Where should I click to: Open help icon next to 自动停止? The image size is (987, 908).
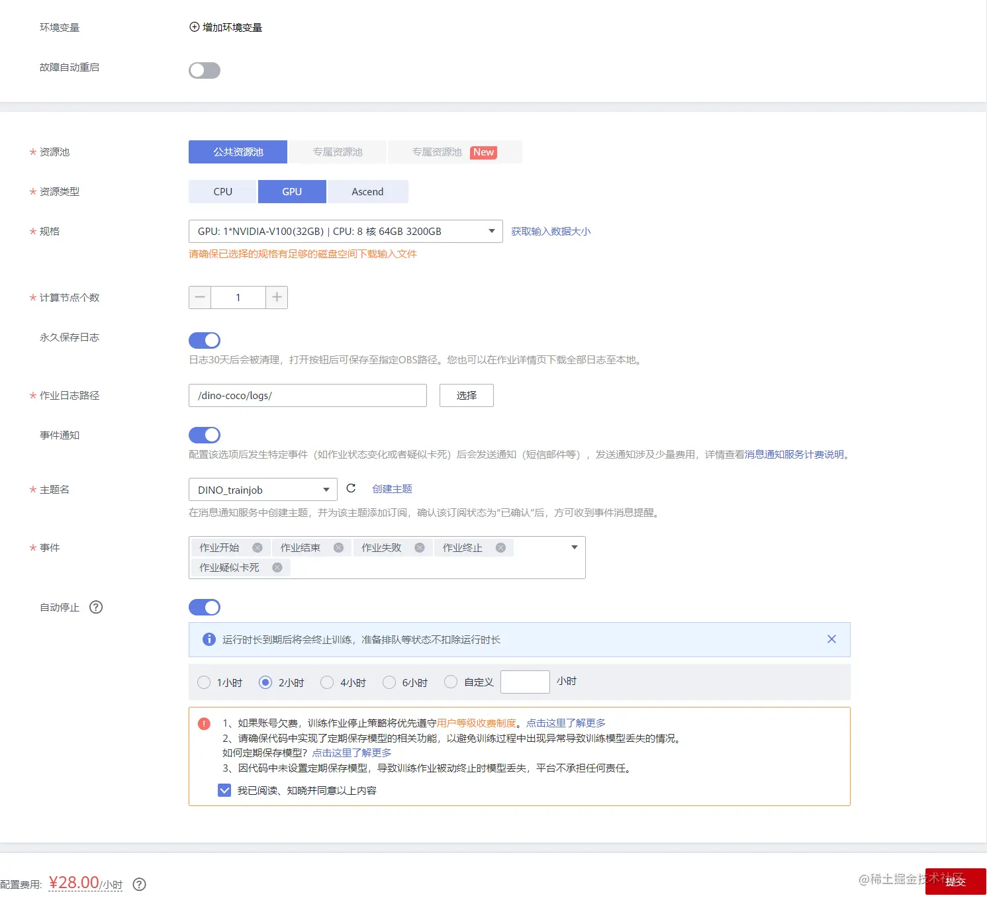point(96,607)
